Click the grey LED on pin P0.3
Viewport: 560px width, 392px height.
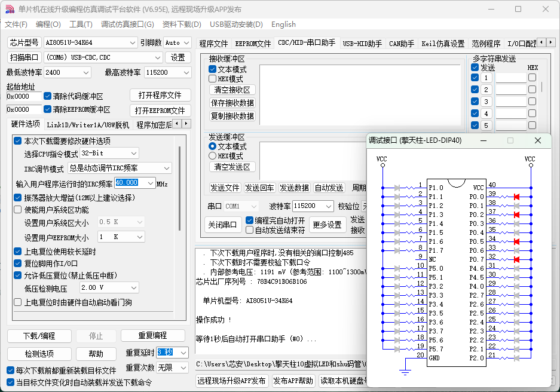point(516,223)
